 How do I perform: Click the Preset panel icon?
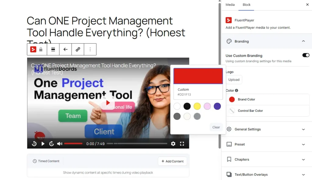[229, 144]
